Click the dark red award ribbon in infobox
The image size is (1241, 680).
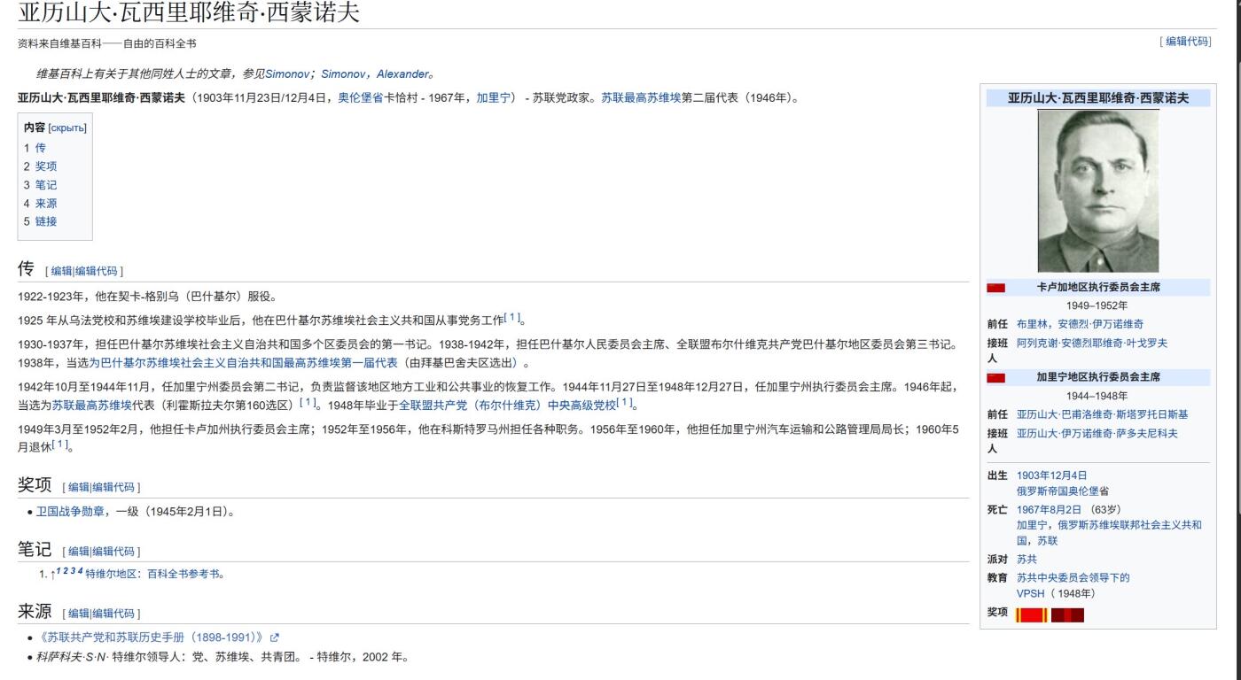(1067, 614)
